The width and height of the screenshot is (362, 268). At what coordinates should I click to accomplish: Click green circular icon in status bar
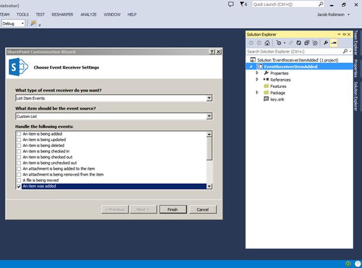coord(348,264)
